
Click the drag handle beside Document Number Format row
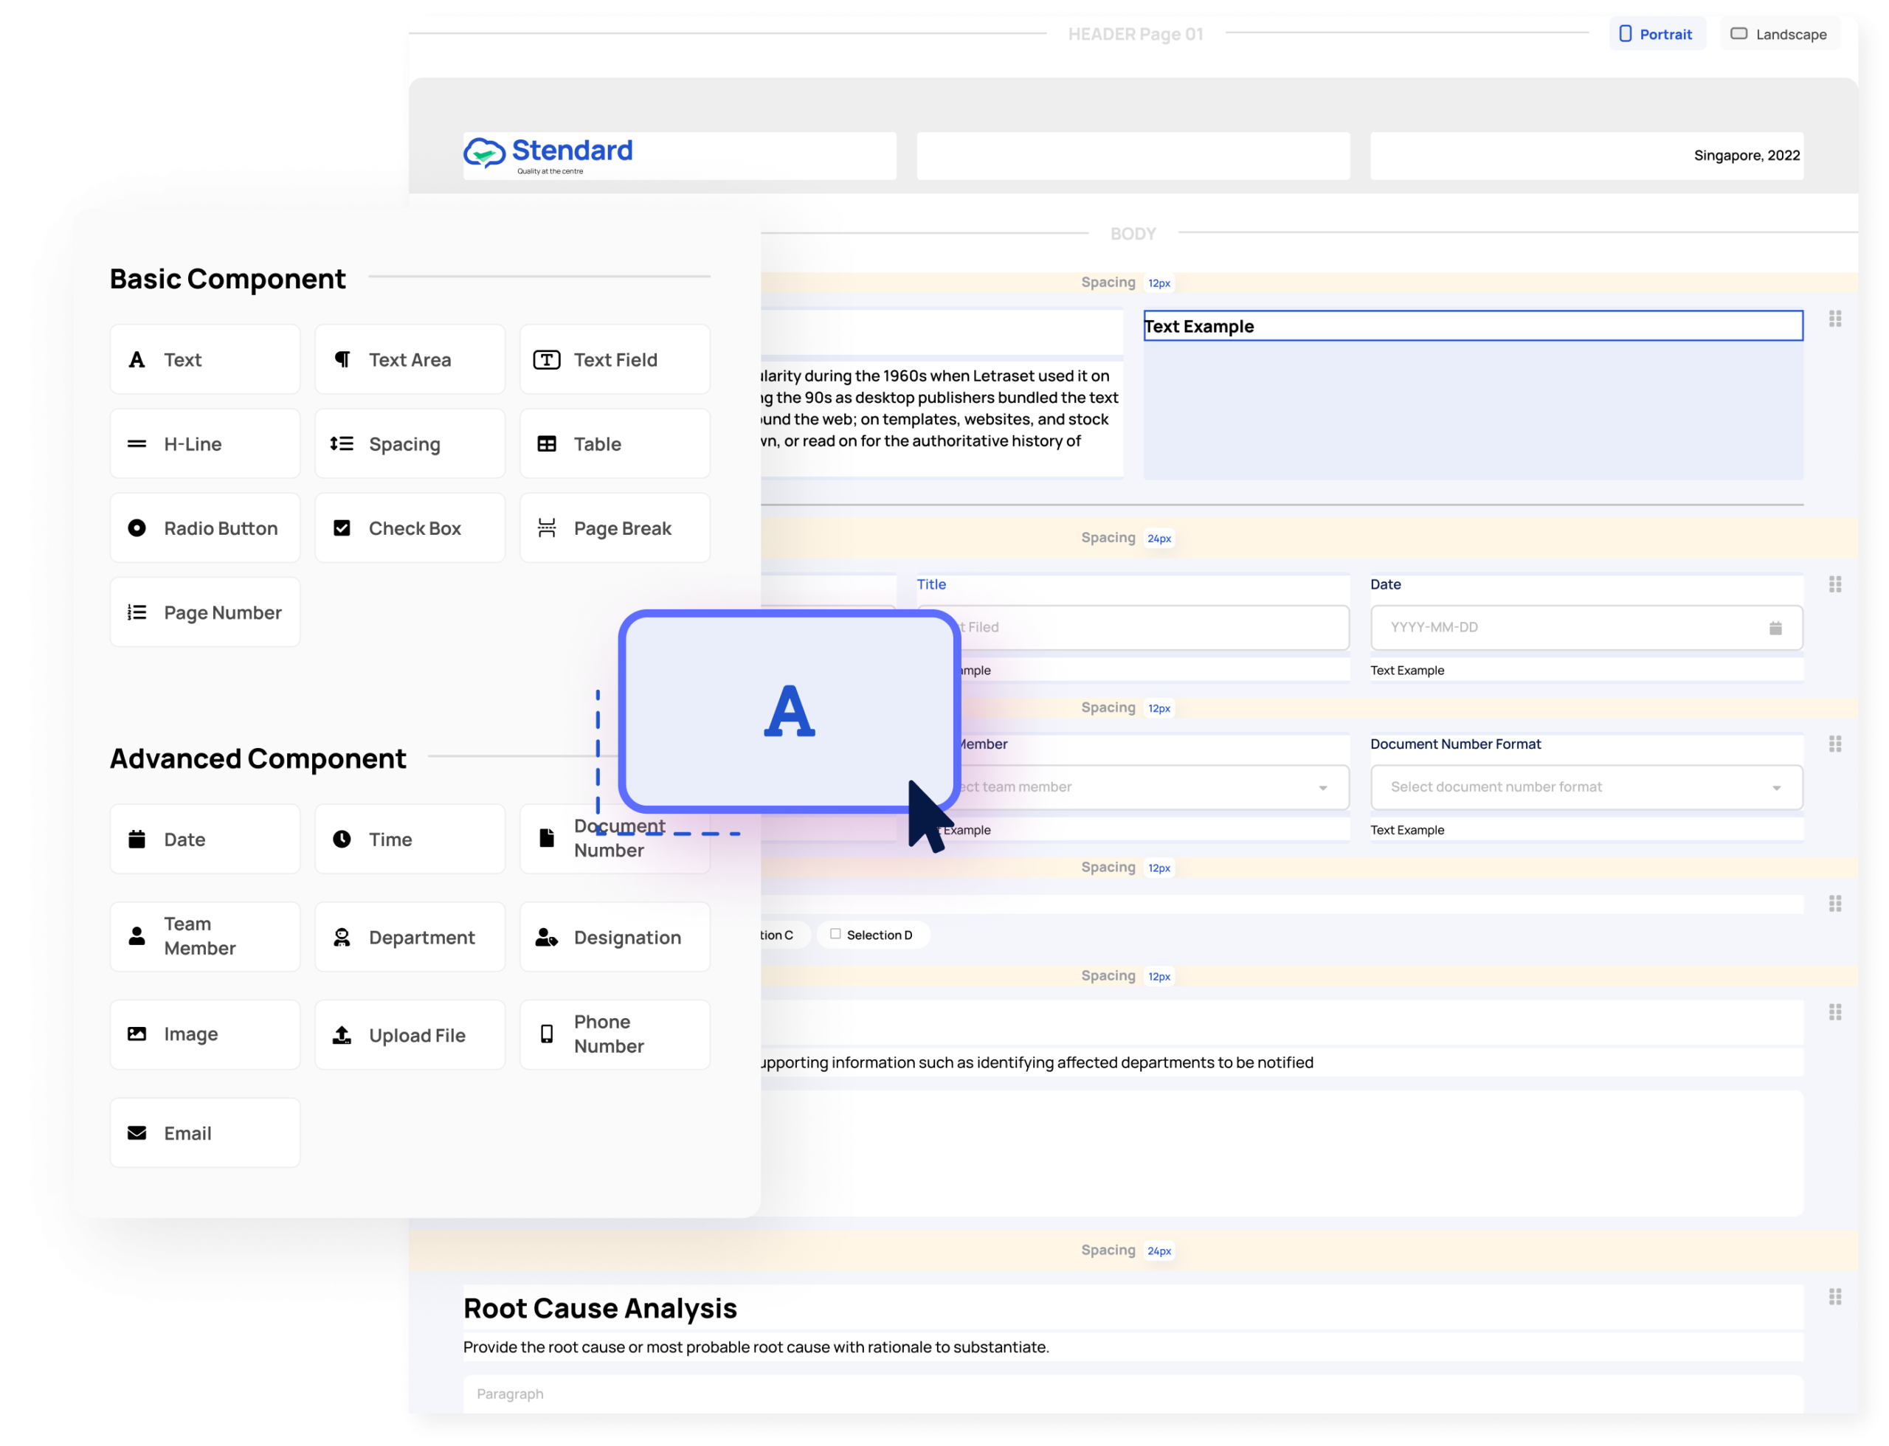[1836, 744]
